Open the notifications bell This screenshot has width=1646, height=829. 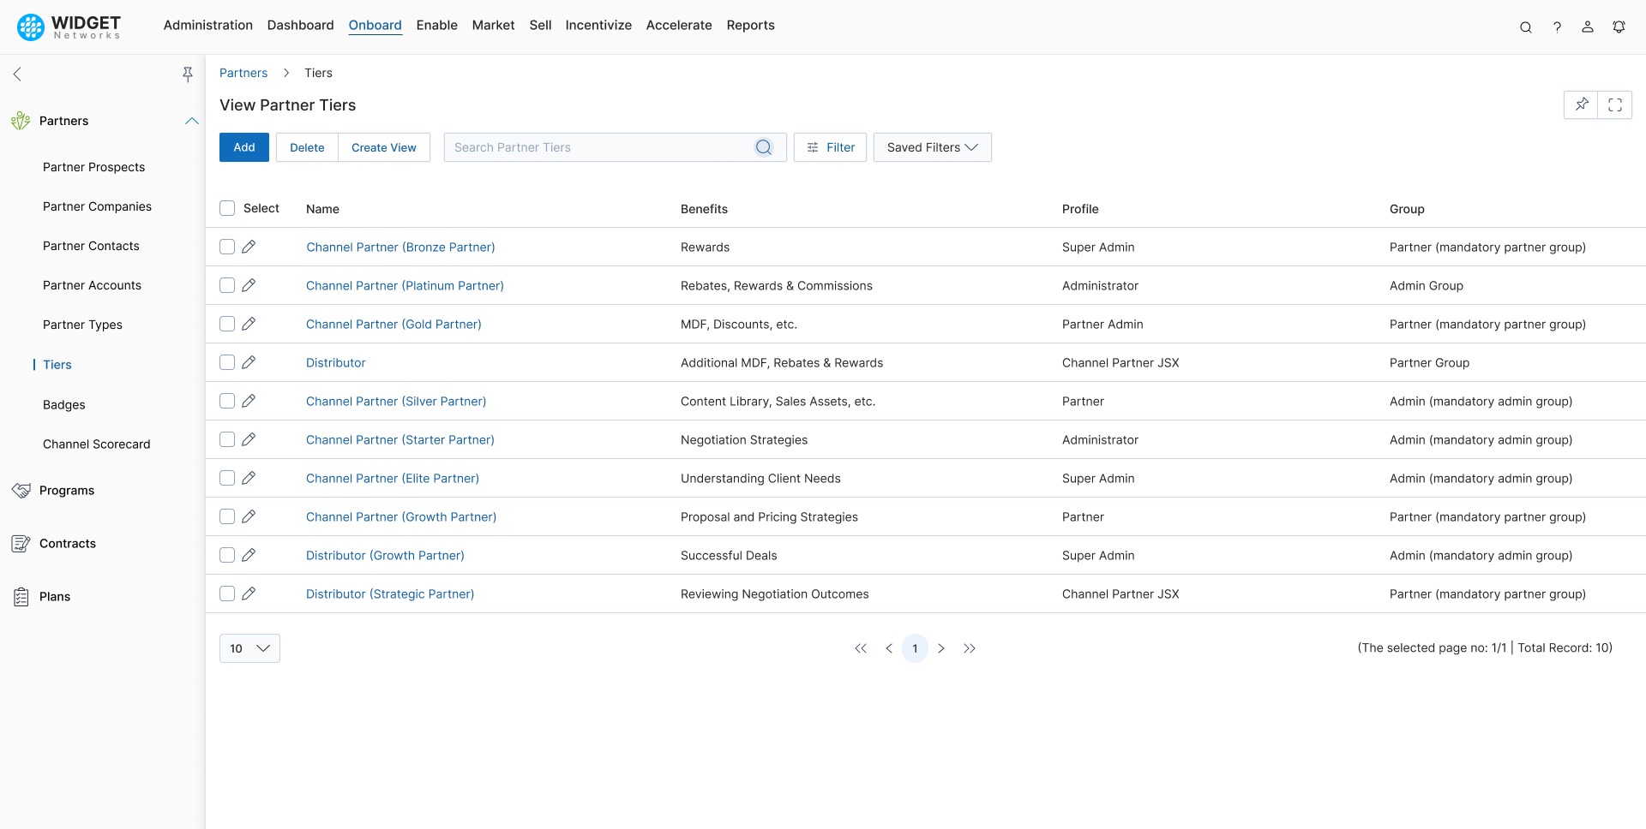[1619, 27]
